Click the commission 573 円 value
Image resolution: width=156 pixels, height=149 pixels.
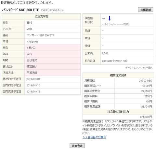click(x=148, y=96)
